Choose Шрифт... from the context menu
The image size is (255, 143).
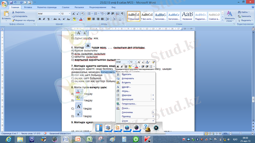127,87
